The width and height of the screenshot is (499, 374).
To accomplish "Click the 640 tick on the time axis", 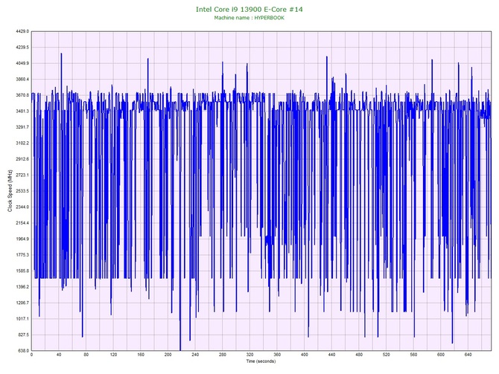I will tap(468, 355).
